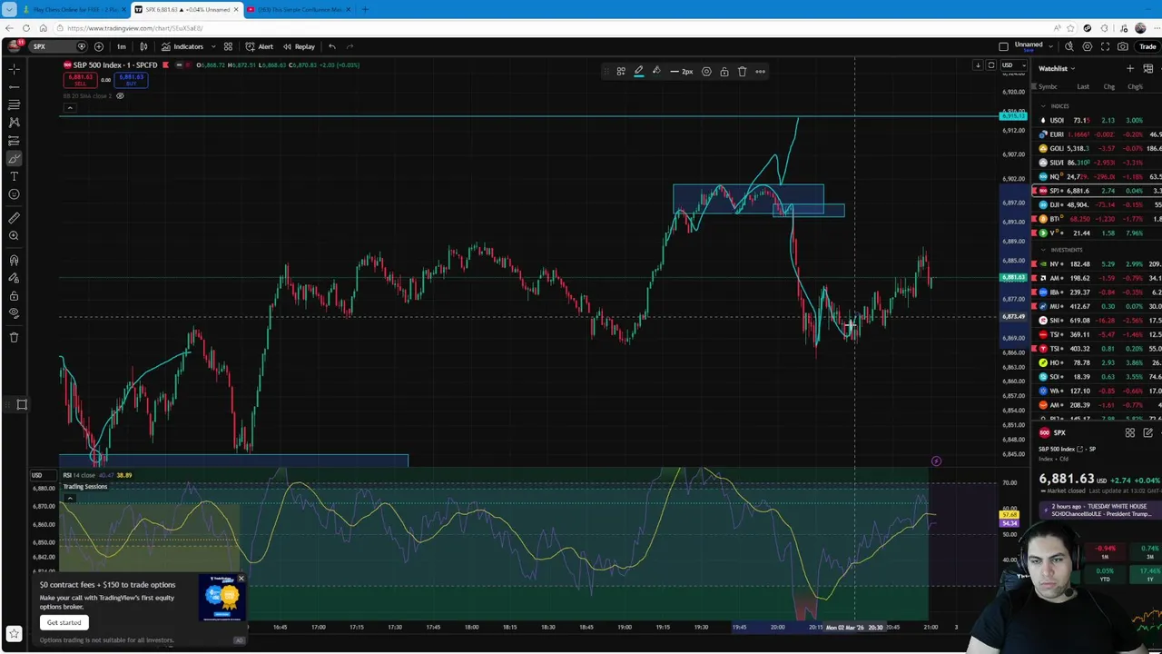Lock all drawing tools
Screen dimensions: 1162x654
pyautogui.click(x=14, y=296)
